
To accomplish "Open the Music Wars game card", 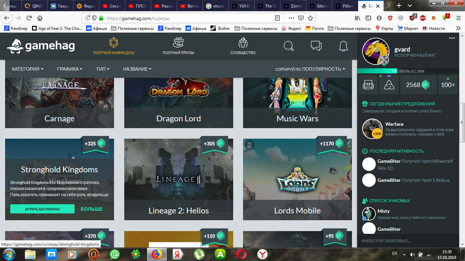I will coord(298,103).
